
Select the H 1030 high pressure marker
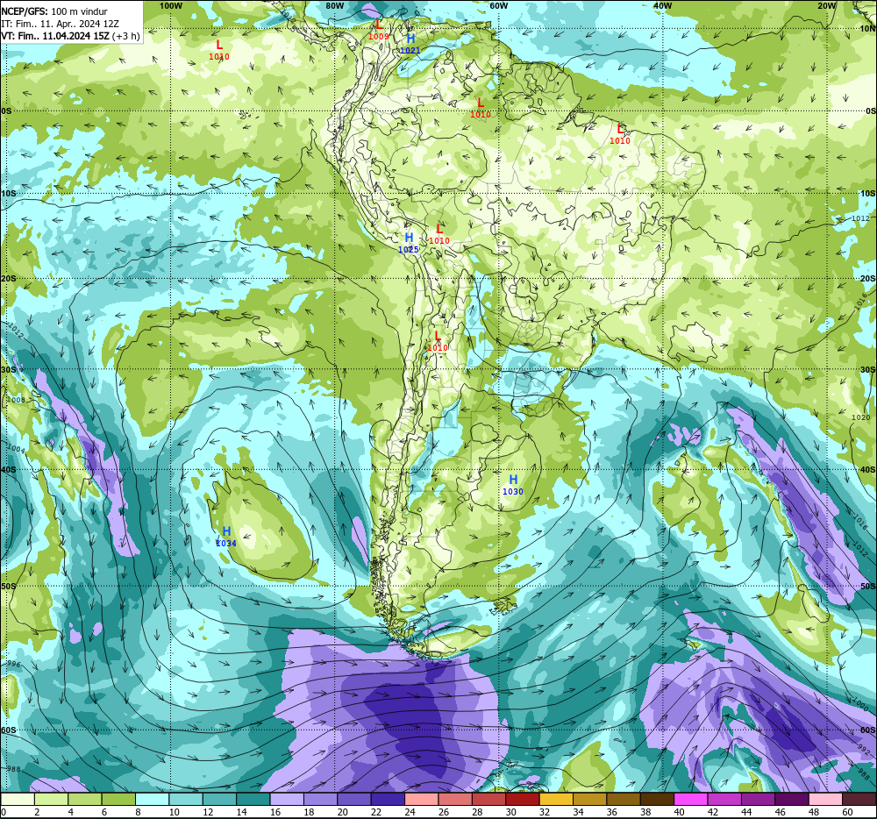click(x=513, y=485)
